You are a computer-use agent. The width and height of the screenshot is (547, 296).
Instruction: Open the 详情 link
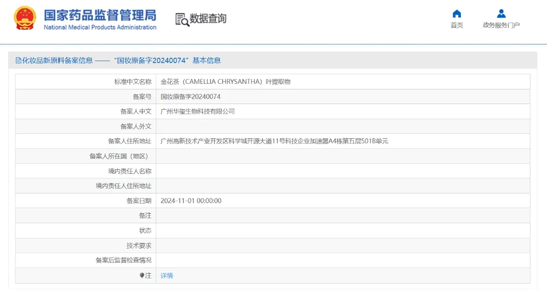pyautogui.click(x=167, y=275)
